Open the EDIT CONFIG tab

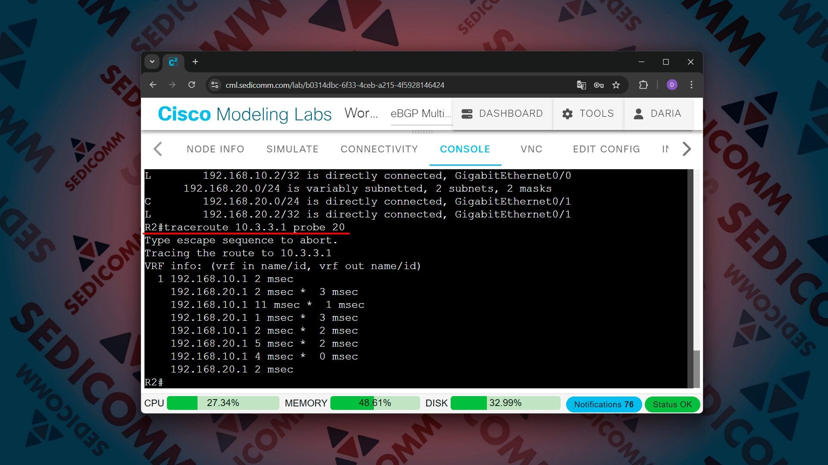(x=606, y=149)
